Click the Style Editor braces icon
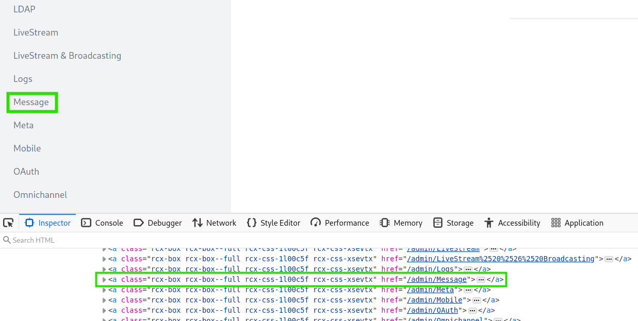 pyautogui.click(x=252, y=223)
